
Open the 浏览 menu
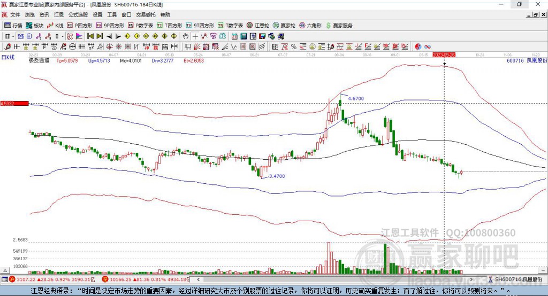[30, 14]
